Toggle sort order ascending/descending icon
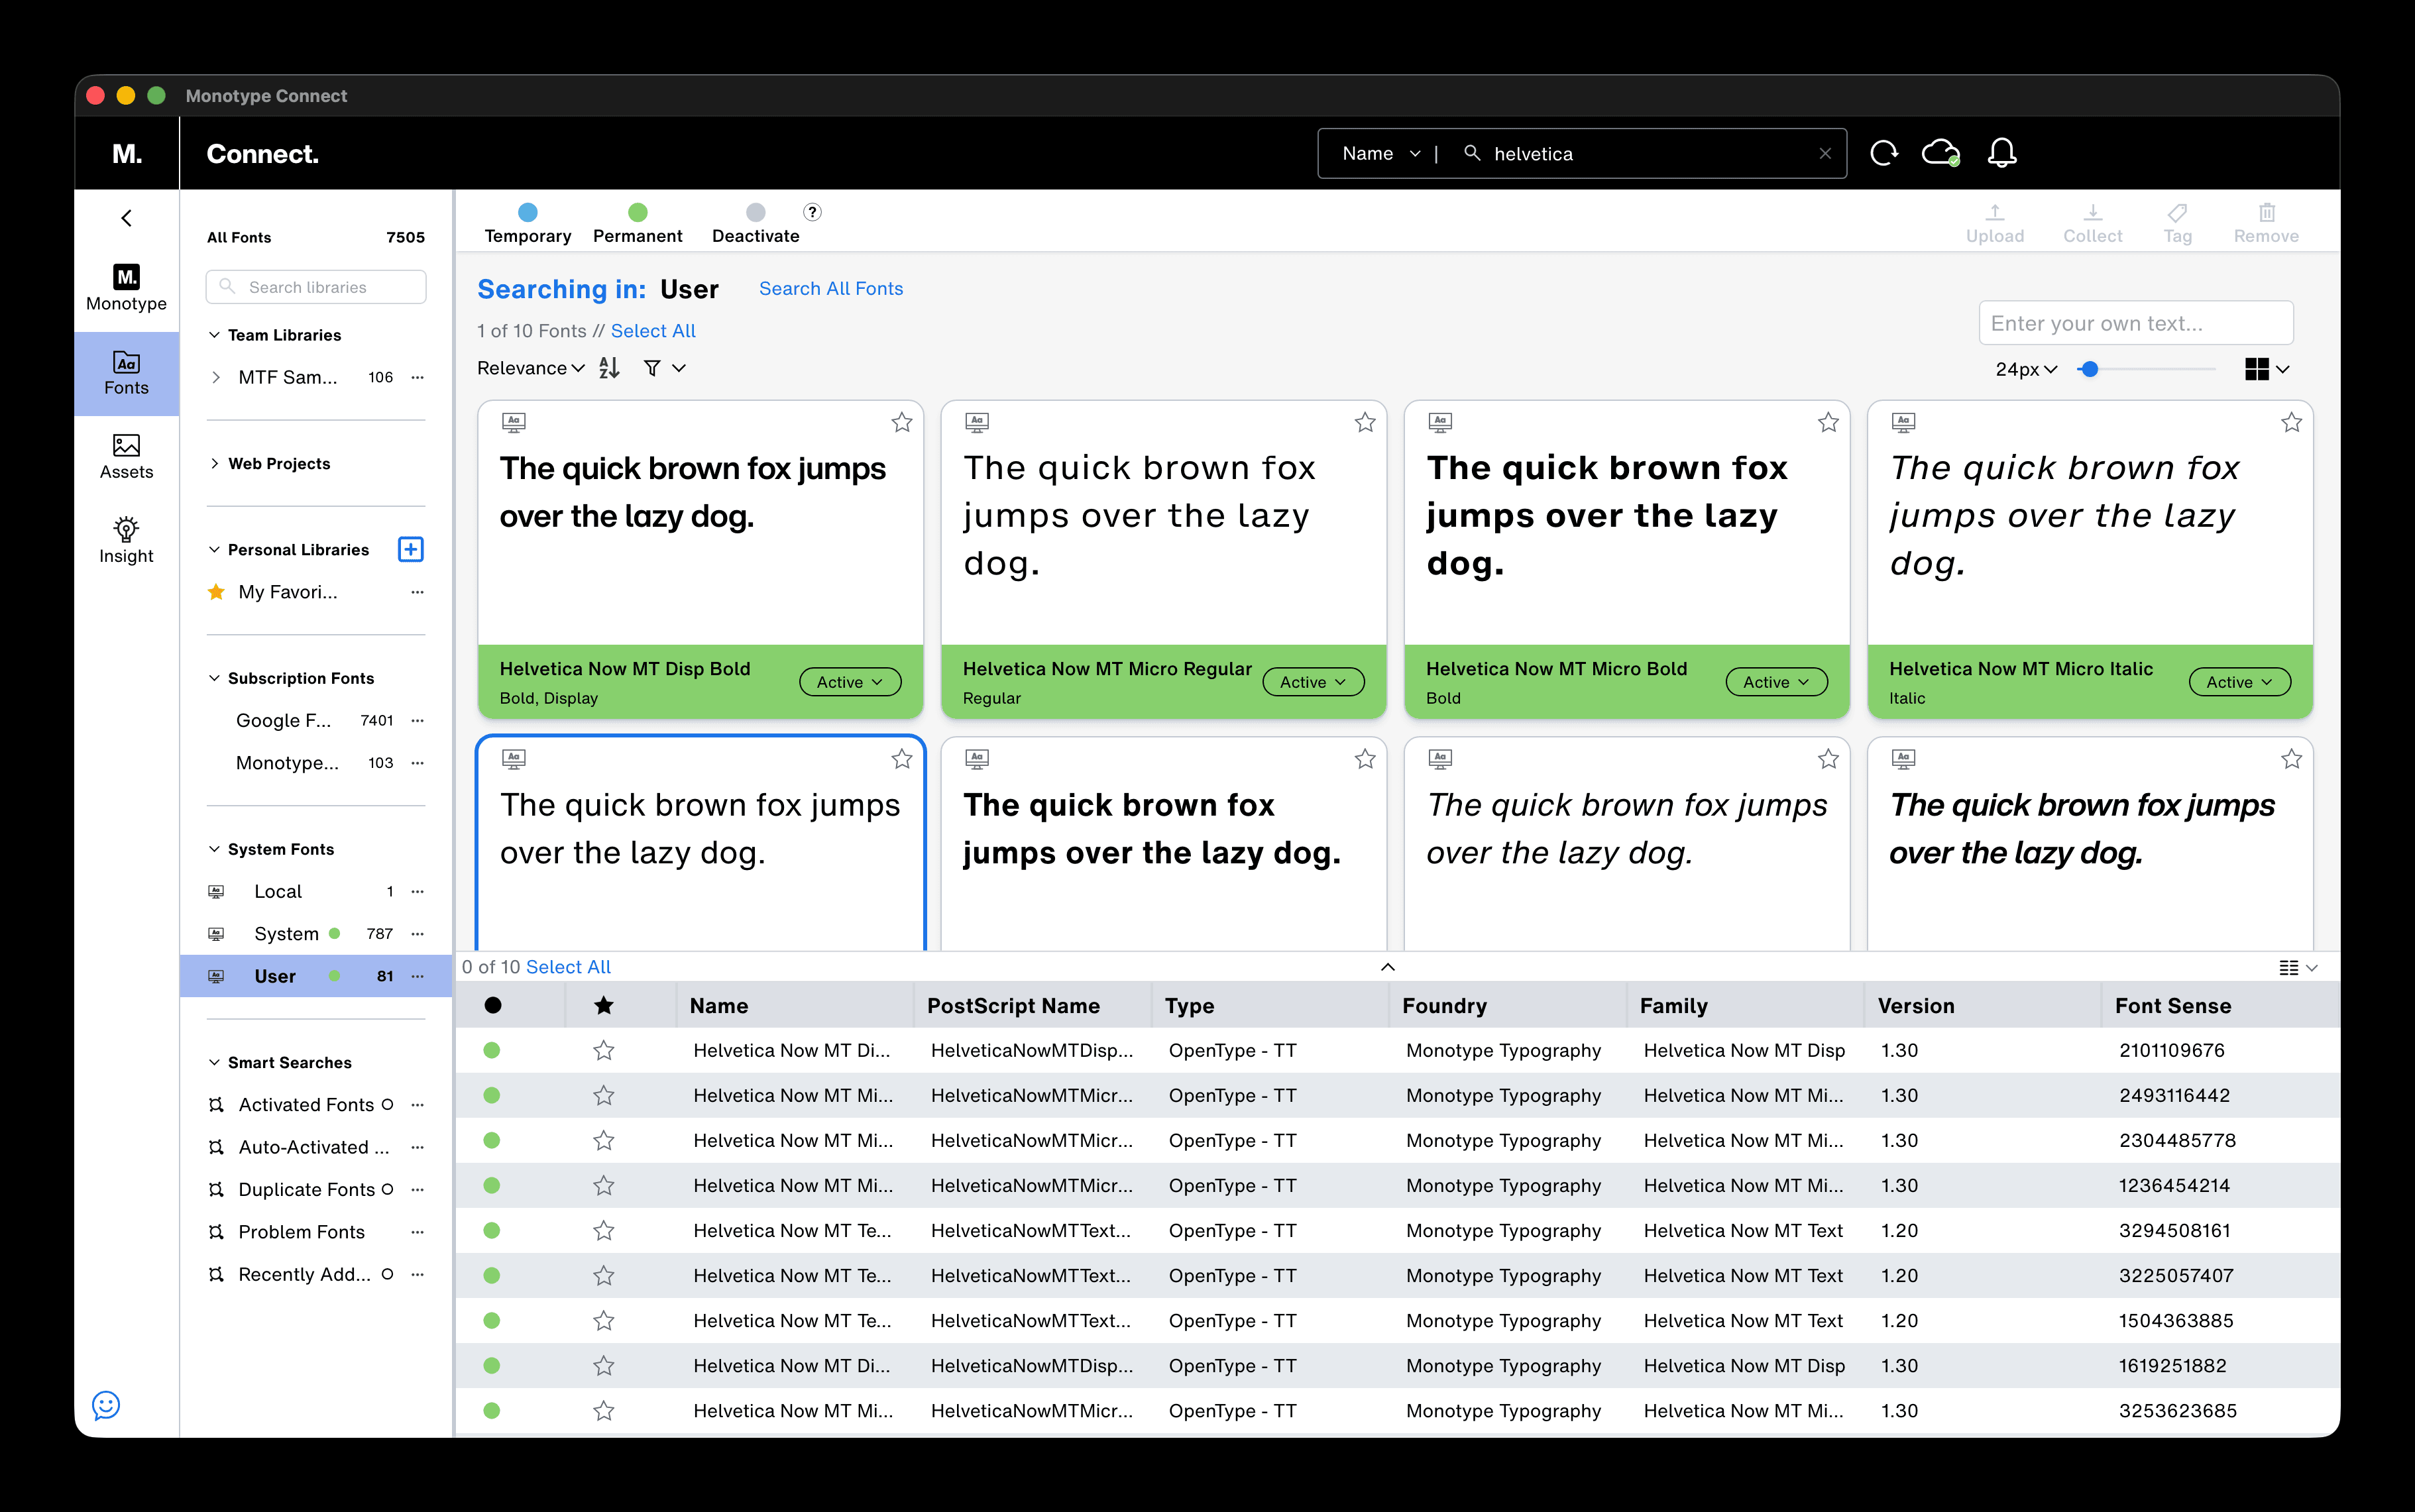Image resolution: width=2415 pixels, height=1512 pixels. tap(609, 368)
